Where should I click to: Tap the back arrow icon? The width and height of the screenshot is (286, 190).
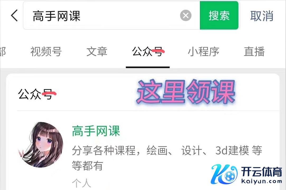click(x=14, y=16)
